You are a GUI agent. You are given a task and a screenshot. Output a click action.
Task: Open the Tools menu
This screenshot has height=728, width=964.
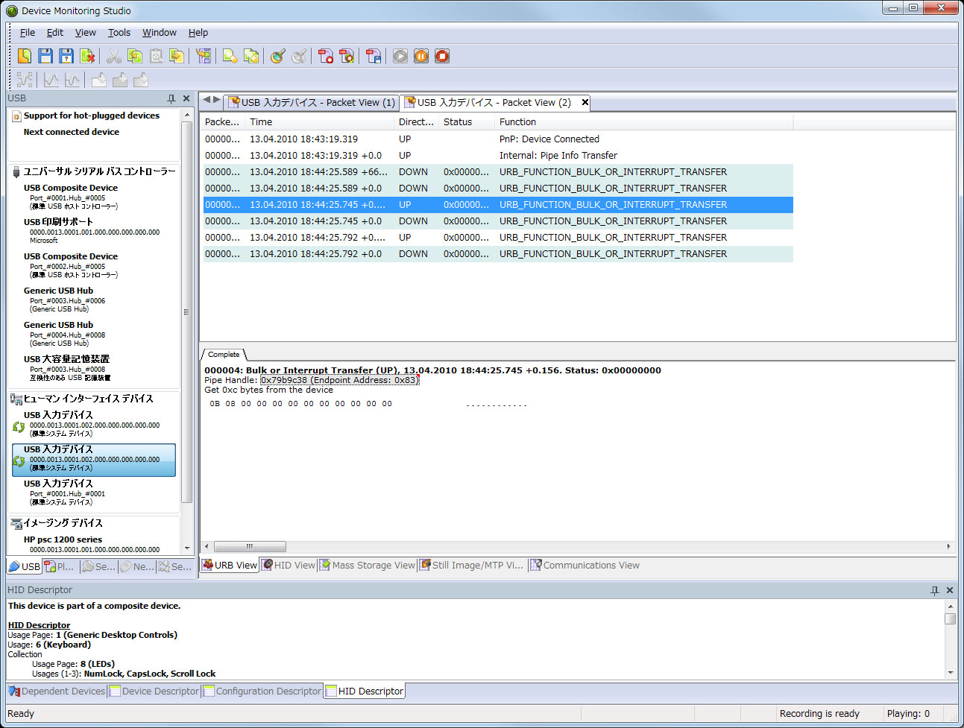119,33
